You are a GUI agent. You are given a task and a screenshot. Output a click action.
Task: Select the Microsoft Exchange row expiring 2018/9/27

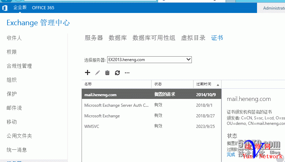tap(152, 116)
